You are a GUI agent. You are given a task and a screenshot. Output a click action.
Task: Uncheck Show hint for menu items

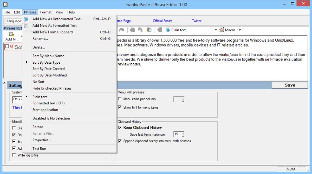(120, 107)
